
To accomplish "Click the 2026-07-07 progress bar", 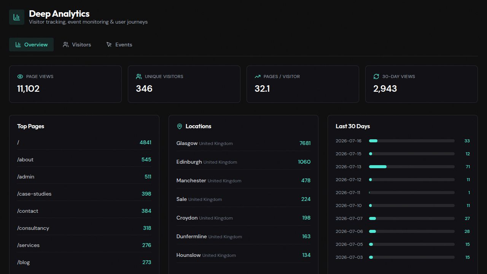I will pyautogui.click(x=412, y=218).
